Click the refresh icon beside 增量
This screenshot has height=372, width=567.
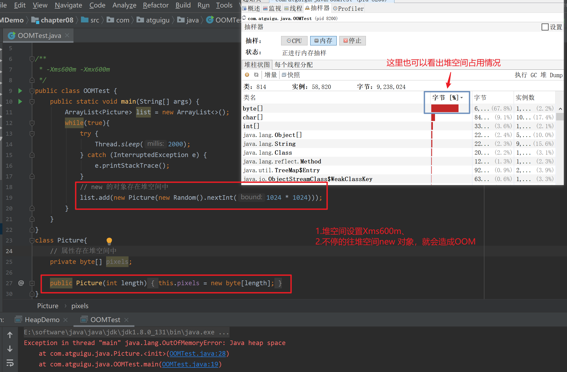tap(256, 75)
